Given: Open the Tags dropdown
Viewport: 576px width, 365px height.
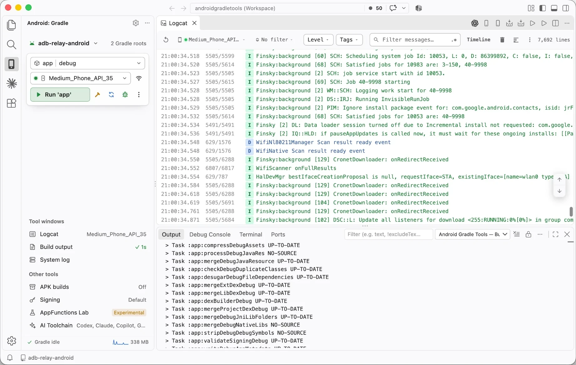Looking at the screenshot, I should 349,40.
